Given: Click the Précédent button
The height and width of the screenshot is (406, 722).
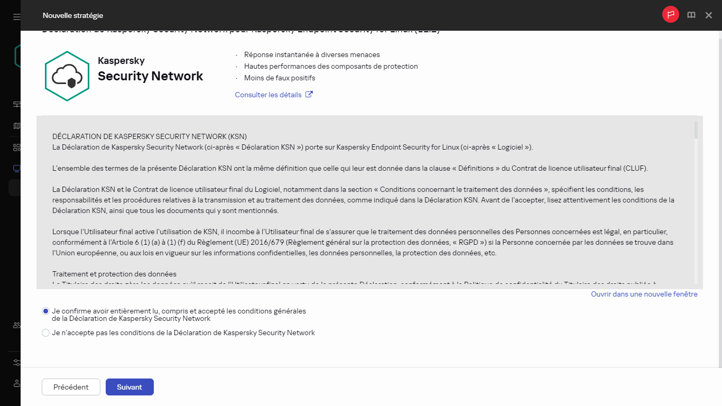Looking at the screenshot, I should [71, 387].
